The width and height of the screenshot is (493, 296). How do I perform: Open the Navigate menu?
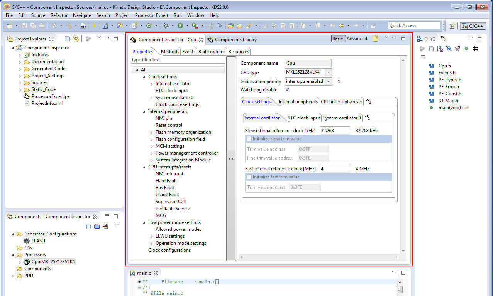click(x=82, y=15)
